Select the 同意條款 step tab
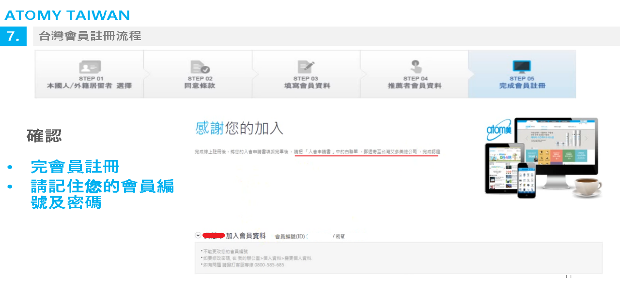This screenshot has width=620, height=289. coord(198,74)
